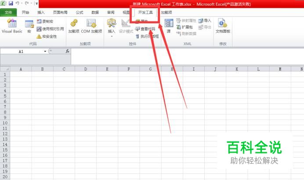Image resolution: width=304 pixels, height=180 pixels.
Task: Click 查看代码 view code
Action: [x=145, y=29]
